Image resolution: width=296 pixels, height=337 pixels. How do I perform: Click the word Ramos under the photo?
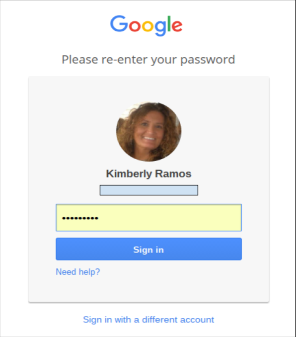coord(173,173)
